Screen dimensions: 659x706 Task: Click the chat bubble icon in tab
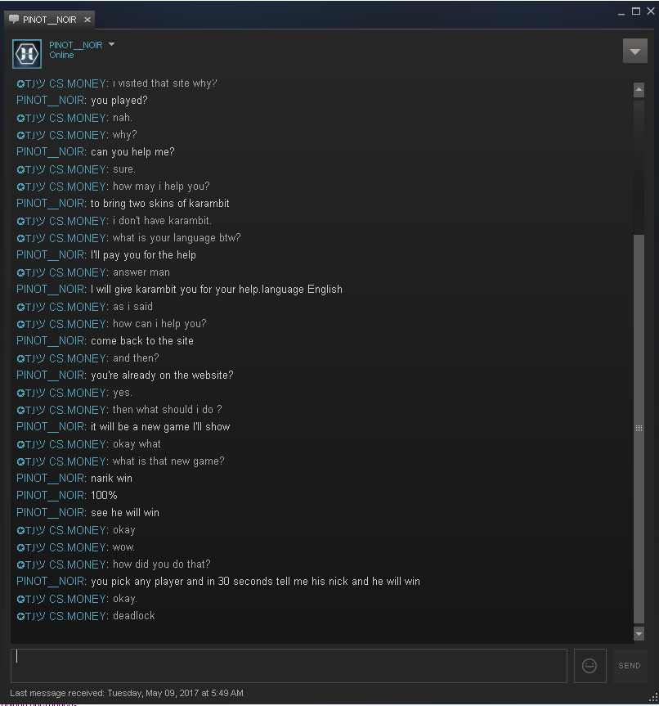point(14,20)
